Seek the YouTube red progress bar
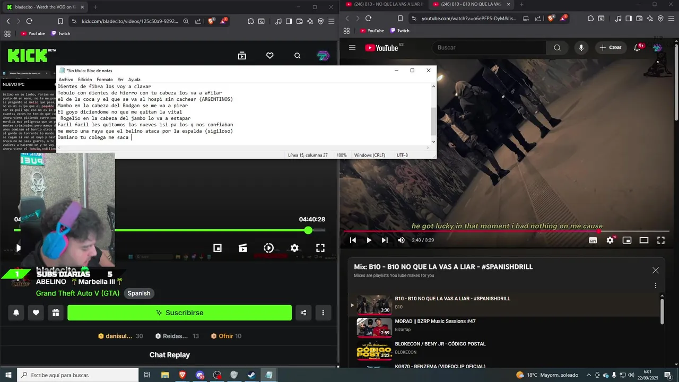The image size is (679, 382). click(506, 231)
